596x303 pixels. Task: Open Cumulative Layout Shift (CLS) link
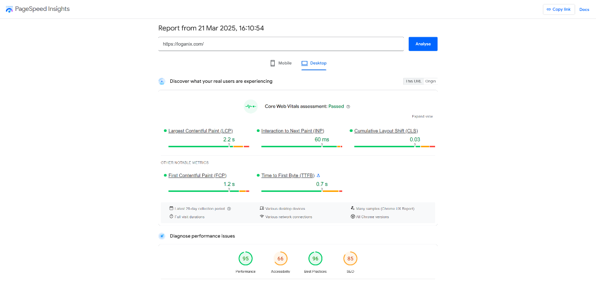click(x=386, y=131)
